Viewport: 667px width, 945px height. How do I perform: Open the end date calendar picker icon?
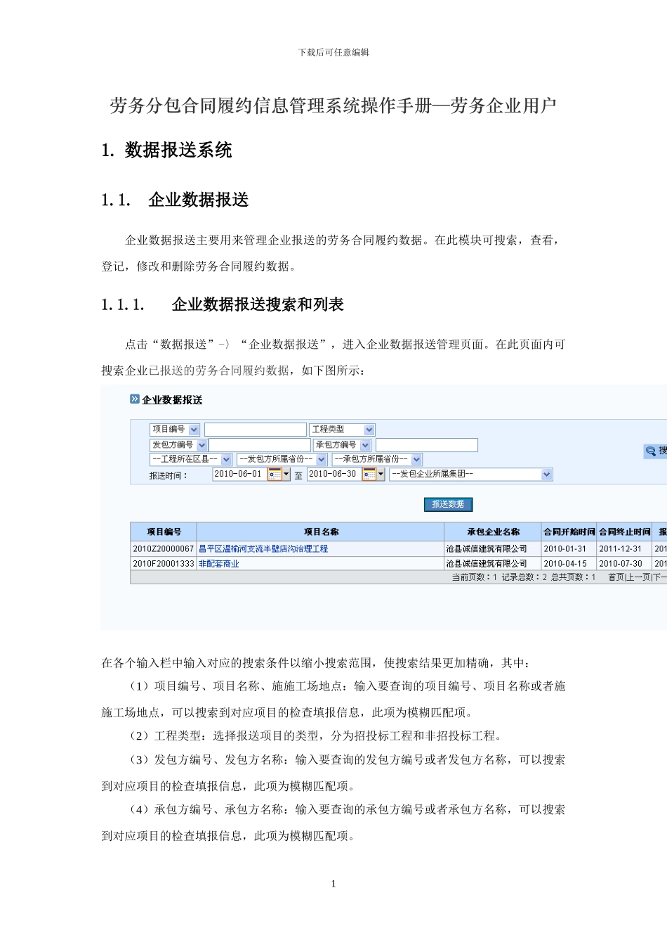369,475
